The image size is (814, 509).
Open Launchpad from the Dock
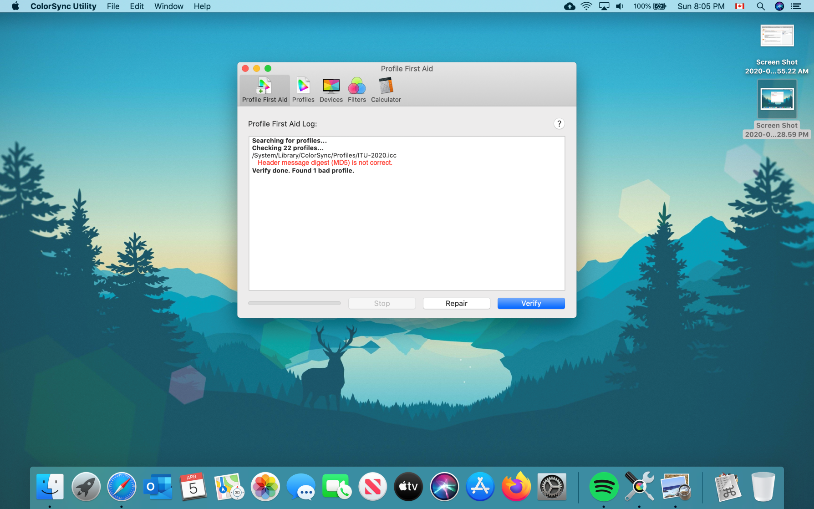coord(86,487)
